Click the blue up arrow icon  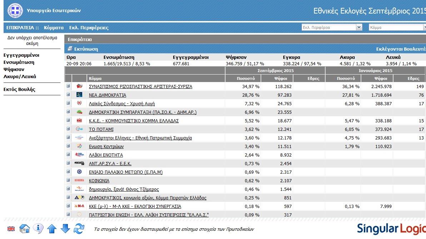pos(52,229)
